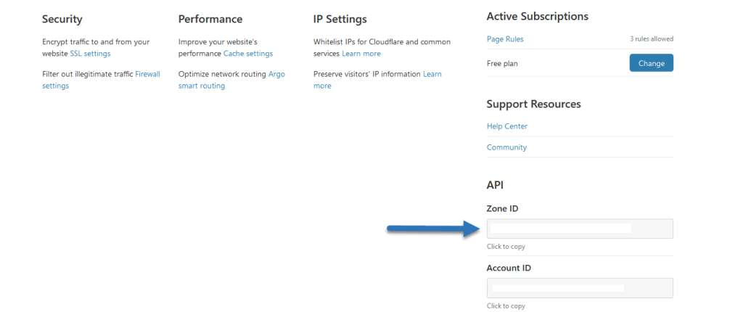Click Learn more about whitelisting Cloudflare IPs
The image size is (743, 312).
point(361,54)
